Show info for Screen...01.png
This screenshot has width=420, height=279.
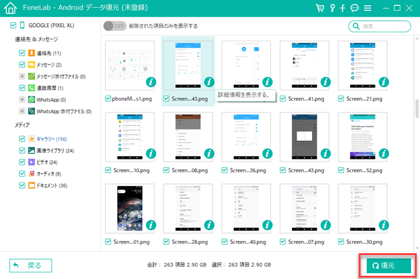coord(151,225)
